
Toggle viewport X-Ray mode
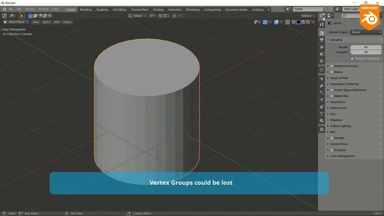pyautogui.click(x=287, y=22)
